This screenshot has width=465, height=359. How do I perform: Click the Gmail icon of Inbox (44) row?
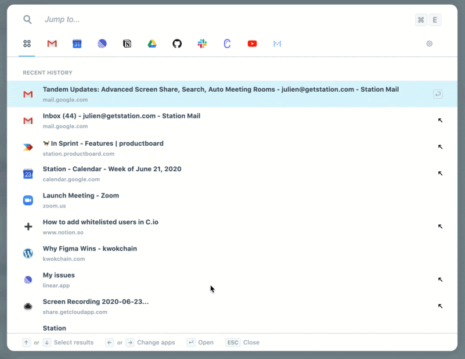[28, 121]
